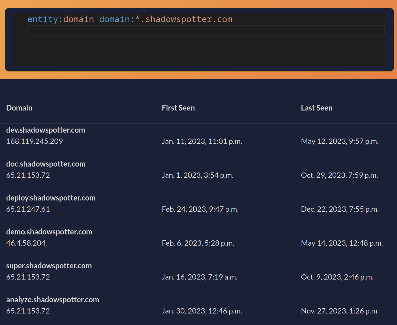Image resolution: width=397 pixels, height=325 pixels.
Task: Sort by the First Seen column header
Action: click(178, 108)
